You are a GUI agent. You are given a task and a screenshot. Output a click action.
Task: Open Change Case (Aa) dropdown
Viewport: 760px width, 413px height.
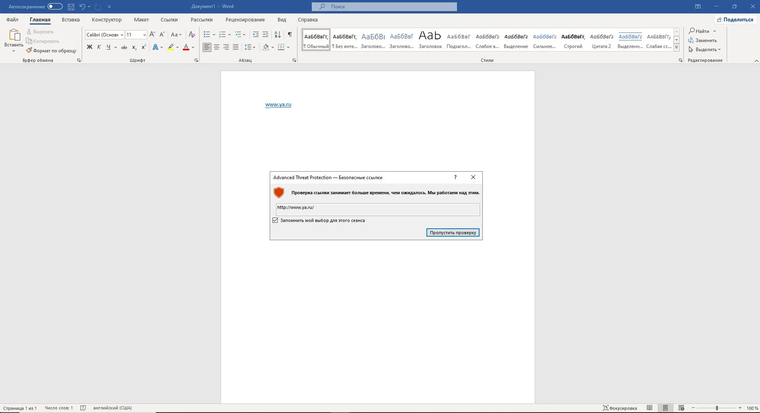click(176, 34)
